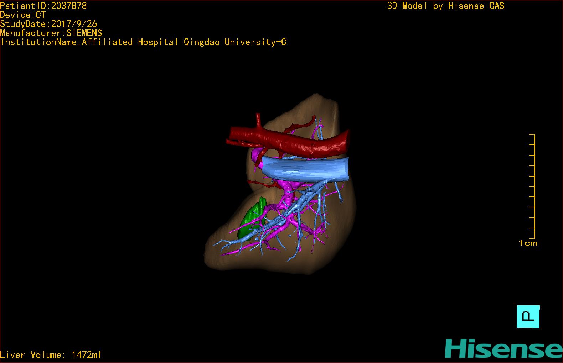
Task: Click the 1cm scale label
Action: 528,243
